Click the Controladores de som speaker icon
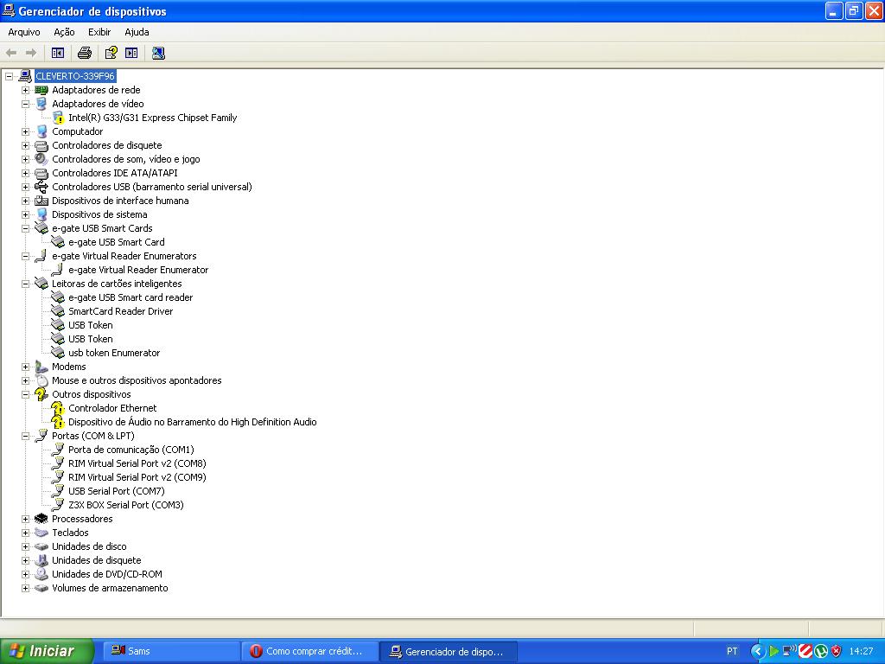Screen dimensions: 885x664 coord(41,159)
